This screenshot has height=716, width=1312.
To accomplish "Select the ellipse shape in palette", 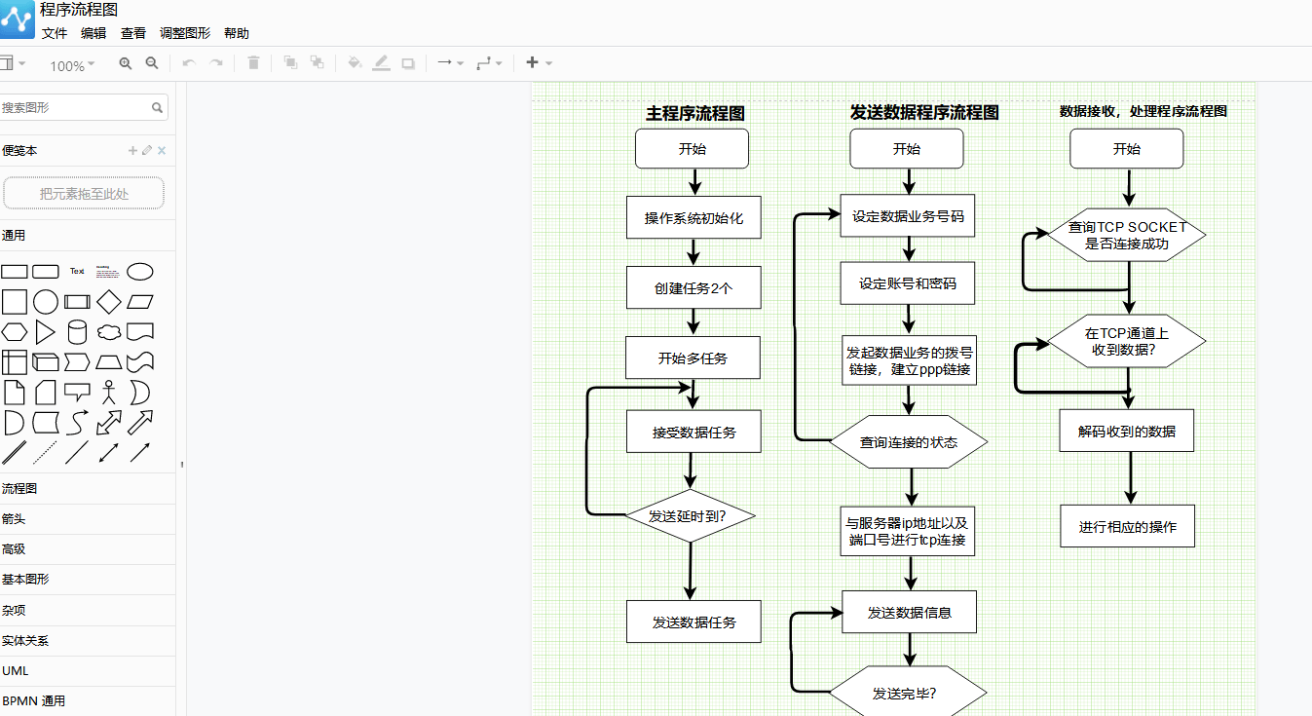I will (x=140, y=272).
